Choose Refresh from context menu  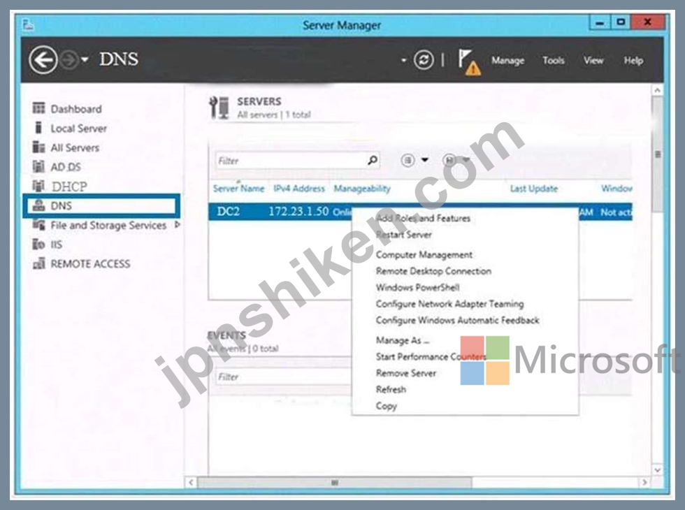[391, 390]
